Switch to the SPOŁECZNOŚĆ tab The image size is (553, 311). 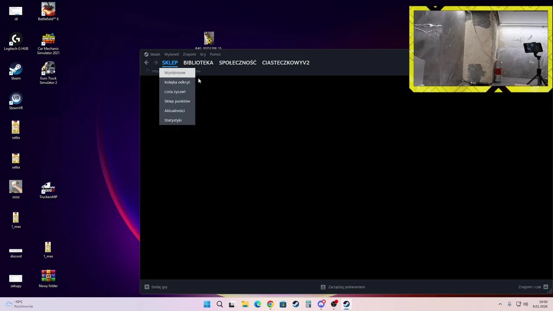(238, 63)
